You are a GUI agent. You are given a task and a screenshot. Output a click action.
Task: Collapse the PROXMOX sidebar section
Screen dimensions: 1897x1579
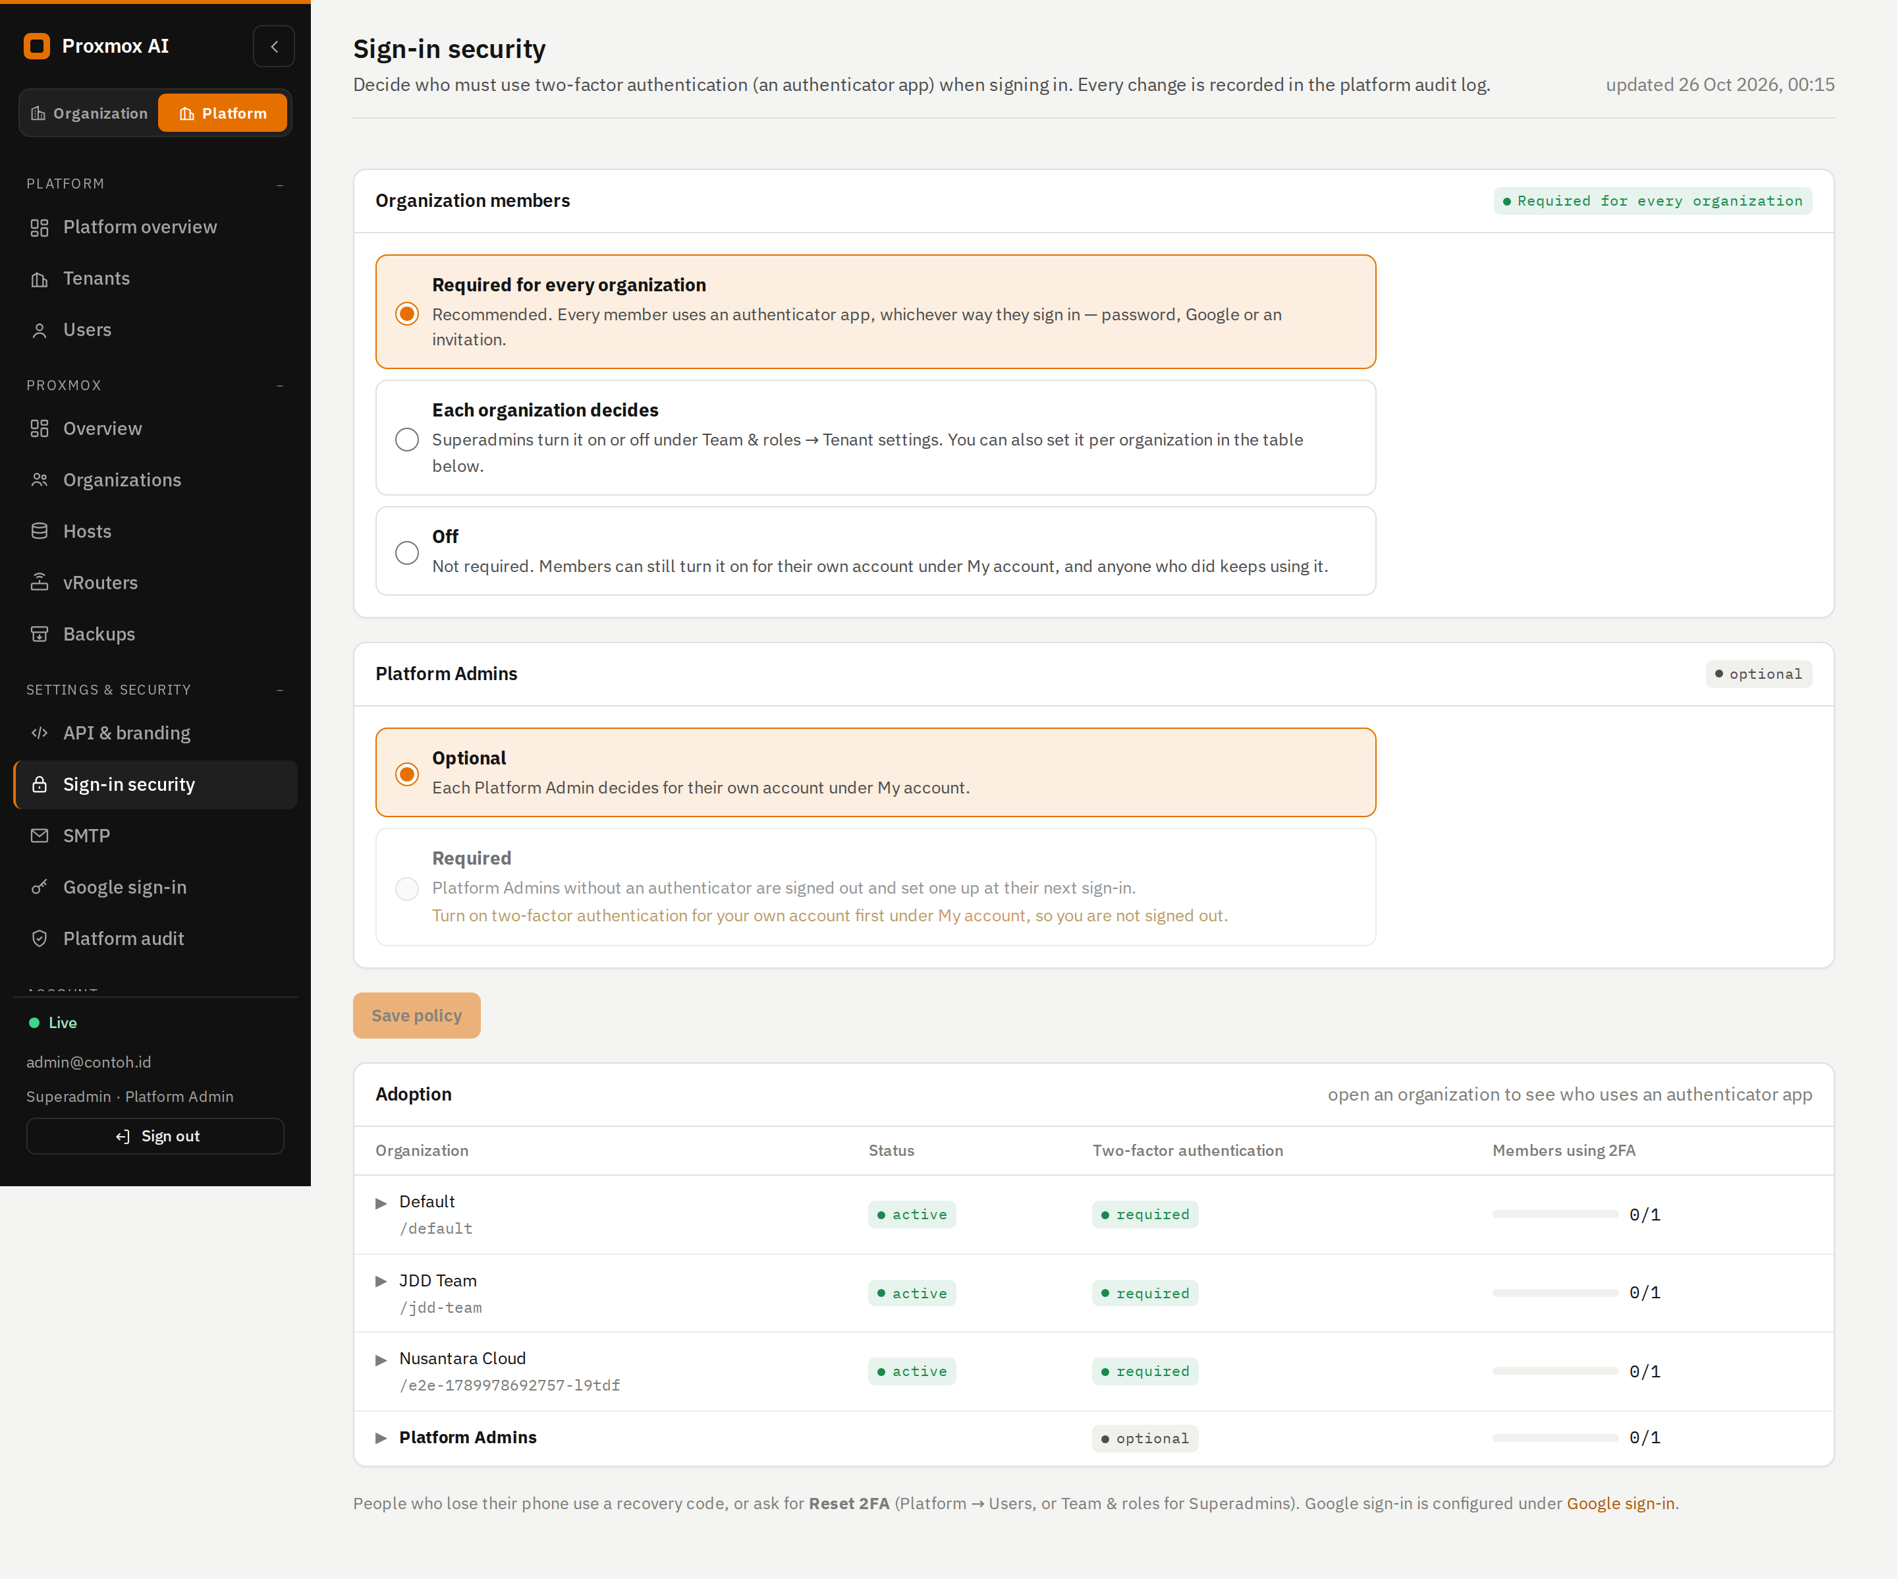click(280, 386)
